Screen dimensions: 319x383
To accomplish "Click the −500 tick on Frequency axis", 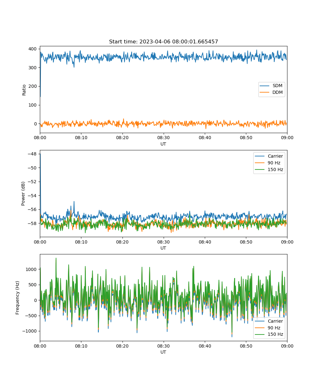I will (x=31, y=316).
